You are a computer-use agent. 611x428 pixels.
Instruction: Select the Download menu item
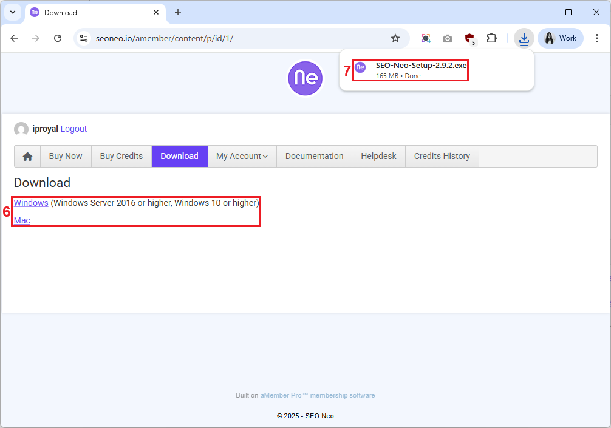[x=179, y=156]
